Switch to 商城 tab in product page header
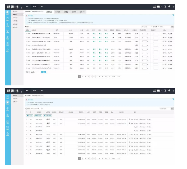This screenshot has width=187, height=169. coord(35,6)
